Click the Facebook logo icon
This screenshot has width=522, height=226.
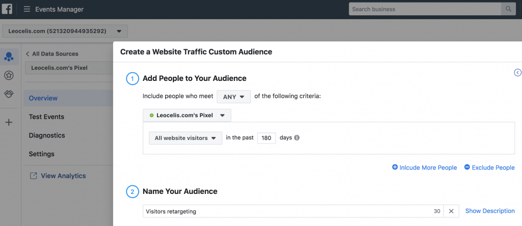(x=7, y=9)
